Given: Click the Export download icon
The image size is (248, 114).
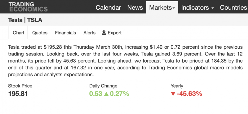Looking at the screenshot, I should tap(104, 33).
